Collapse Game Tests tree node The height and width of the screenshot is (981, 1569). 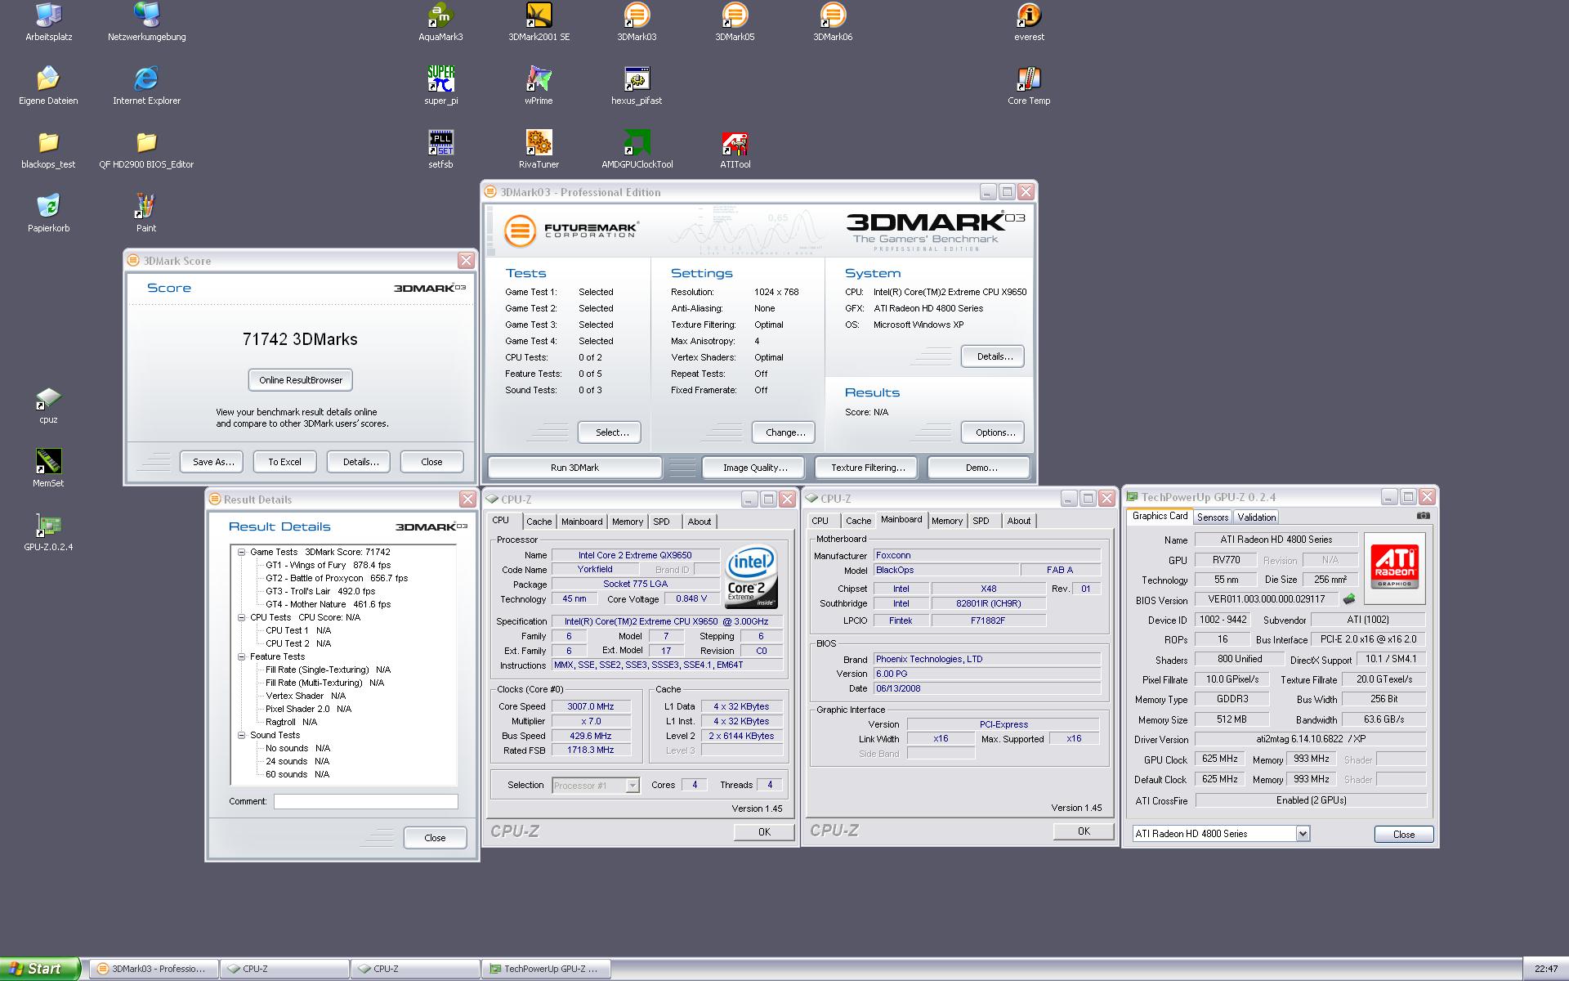tap(242, 552)
